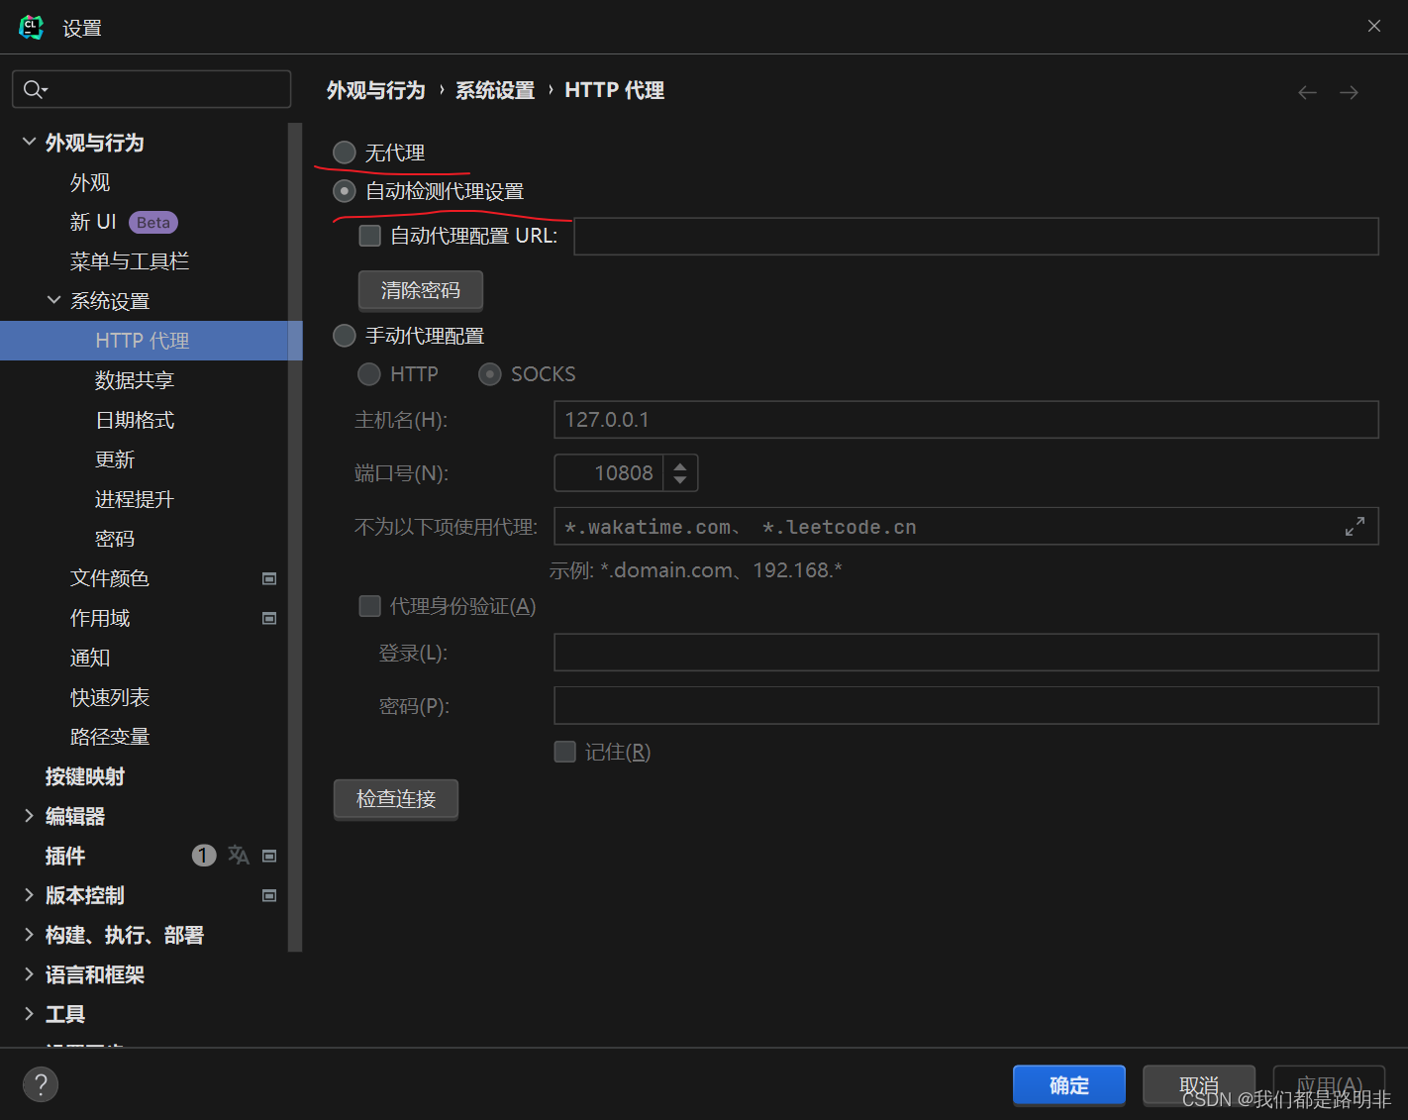Collapse the 外观与行为 section
The height and width of the screenshot is (1120, 1408).
(x=28, y=142)
